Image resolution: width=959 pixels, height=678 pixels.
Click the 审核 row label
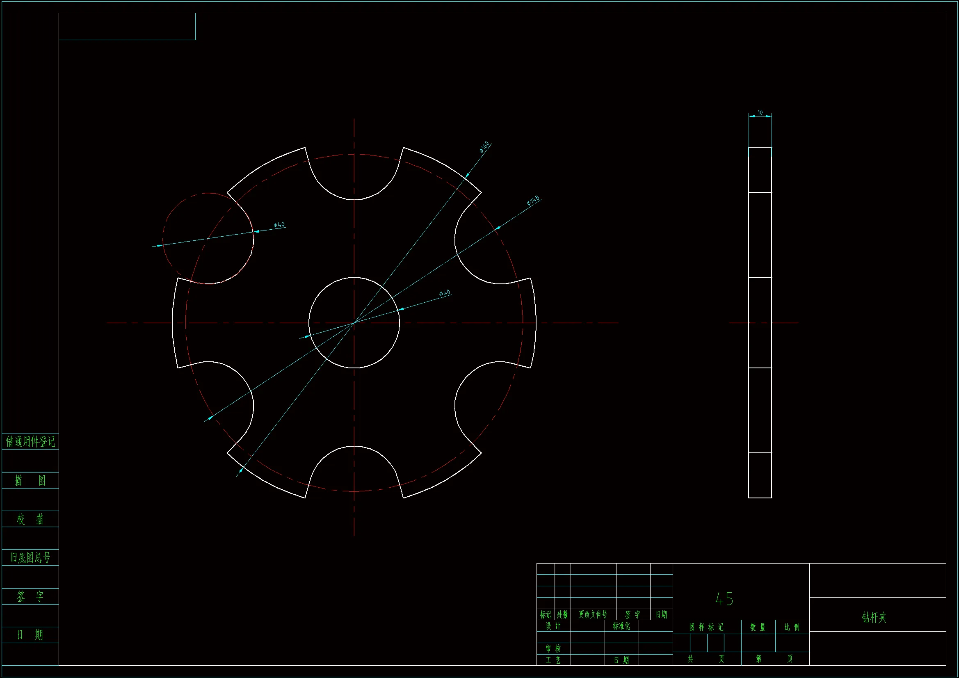(553, 649)
